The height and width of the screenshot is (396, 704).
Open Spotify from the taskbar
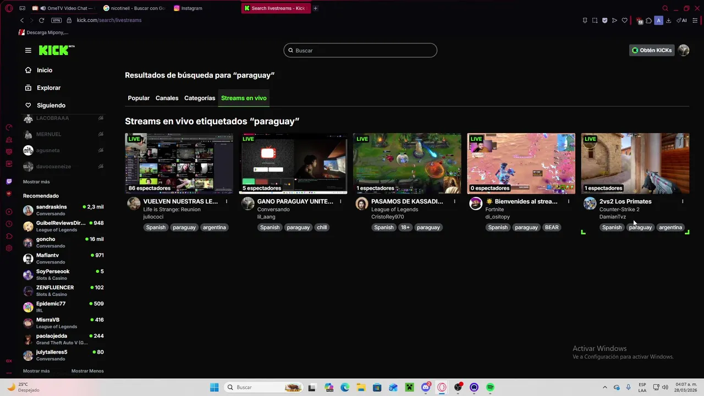(x=490, y=387)
